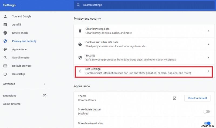Click the You and Google person icon
This screenshot has height=128, width=216.
click(x=5, y=17)
